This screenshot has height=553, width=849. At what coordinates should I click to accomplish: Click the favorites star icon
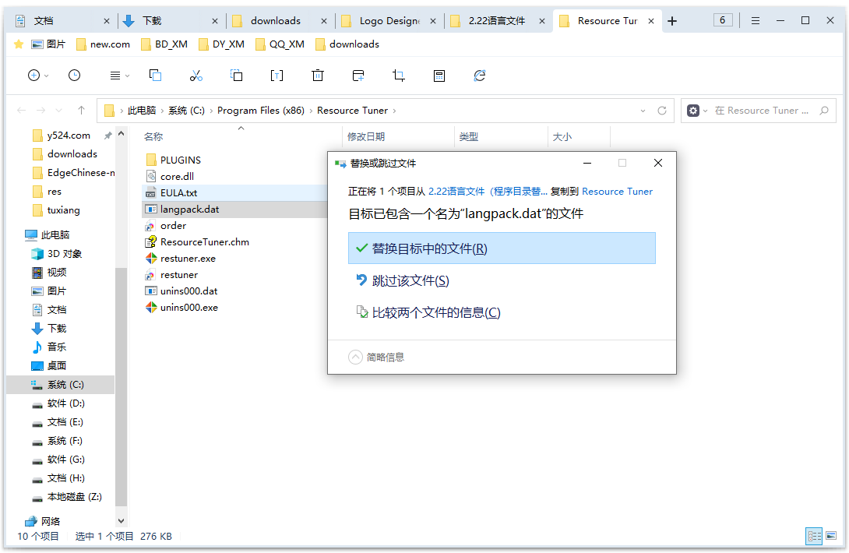tap(19, 44)
